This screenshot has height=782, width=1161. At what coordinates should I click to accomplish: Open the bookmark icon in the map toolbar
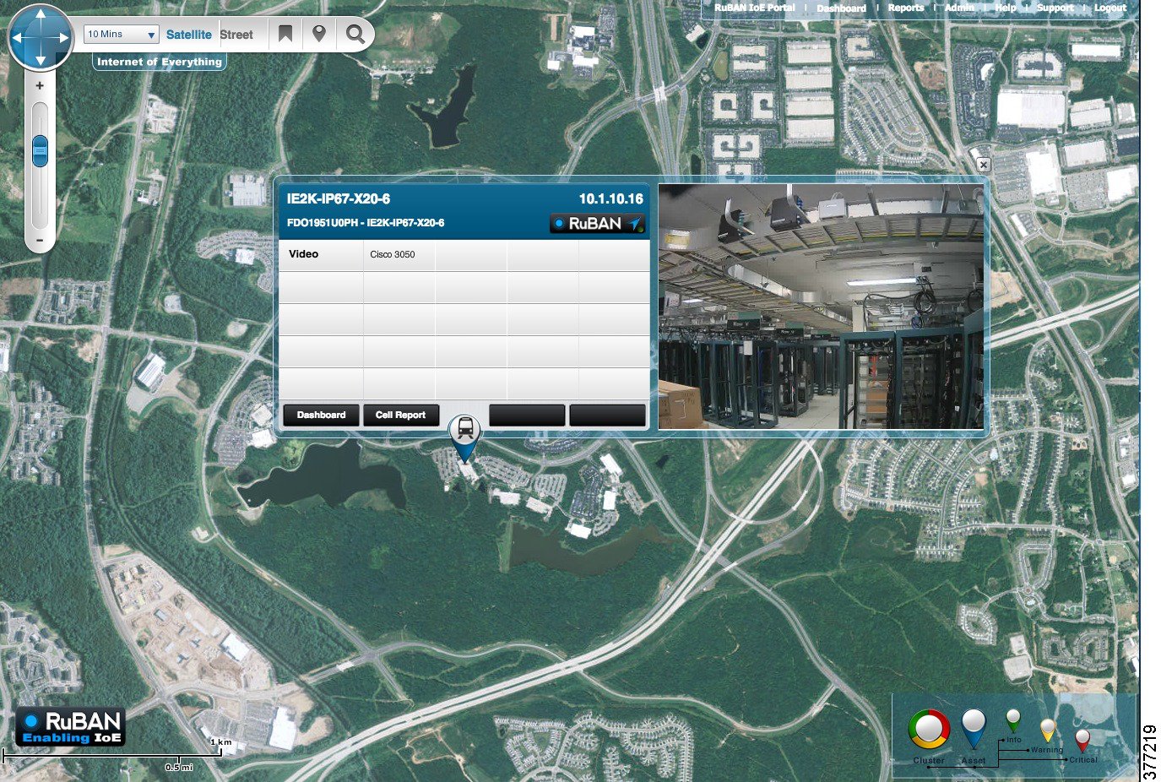click(x=285, y=34)
